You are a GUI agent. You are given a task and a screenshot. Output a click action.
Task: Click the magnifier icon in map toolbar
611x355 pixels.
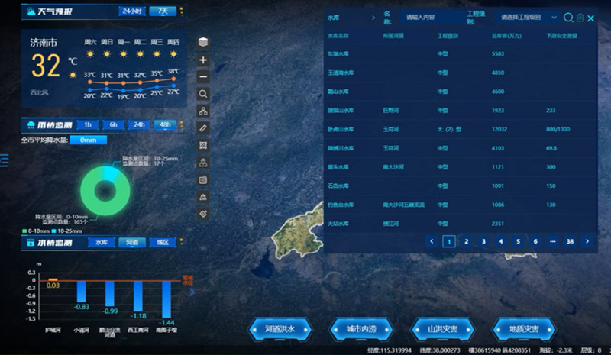pyautogui.click(x=203, y=94)
